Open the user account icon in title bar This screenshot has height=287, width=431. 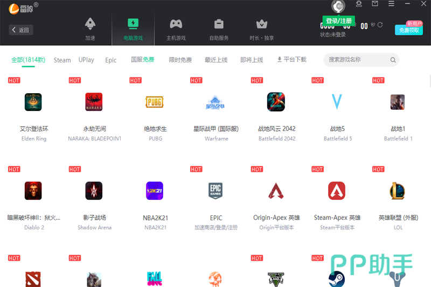coord(359,4)
